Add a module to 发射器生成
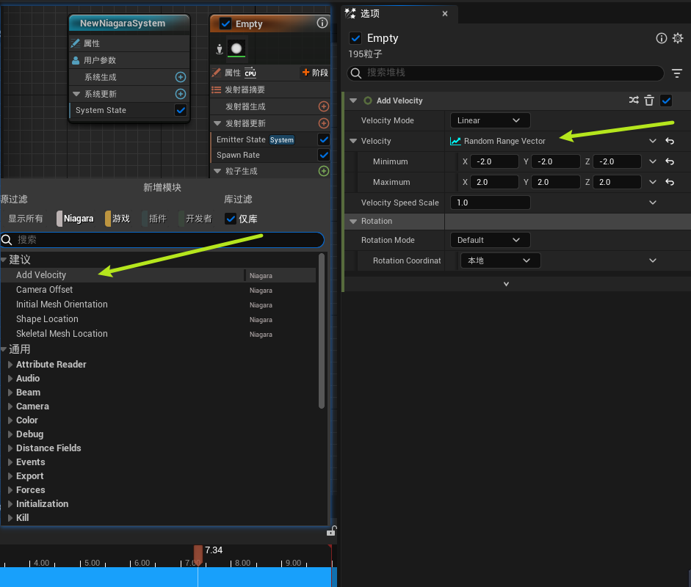 [323, 106]
